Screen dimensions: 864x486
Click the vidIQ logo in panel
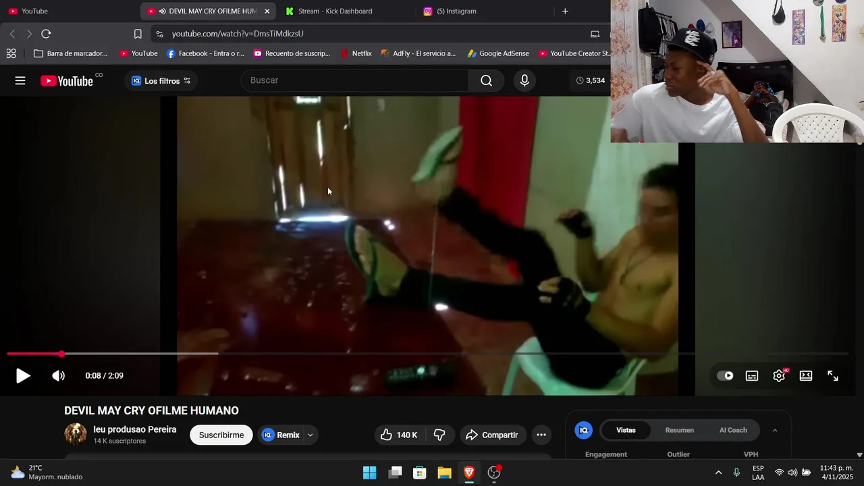[x=583, y=430]
